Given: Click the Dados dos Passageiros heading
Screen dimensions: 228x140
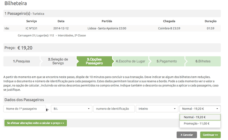Looking at the screenshot, I should (x=24, y=100).
